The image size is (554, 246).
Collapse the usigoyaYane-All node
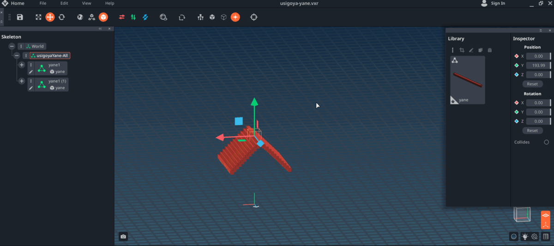click(17, 55)
